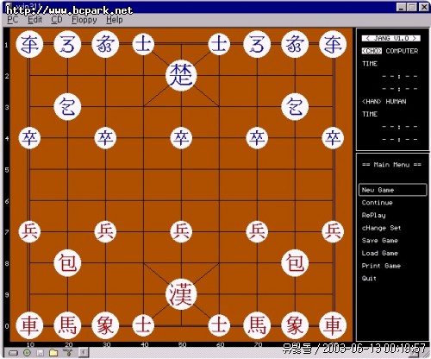Select the red 車 chariot at bottom-left
This screenshot has height=359, width=431.
click(x=29, y=325)
